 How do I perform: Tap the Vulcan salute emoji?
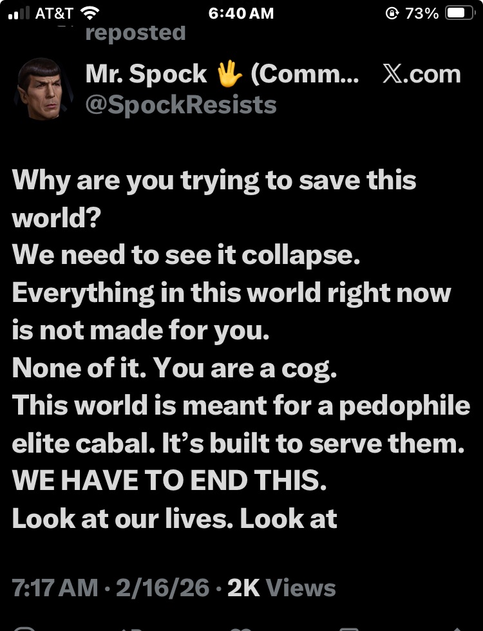(228, 75)
